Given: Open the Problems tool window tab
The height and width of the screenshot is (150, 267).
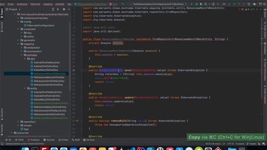Looking at the screenshot, I should pyautogui.click(x=33, y=140).
